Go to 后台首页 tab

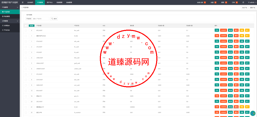(30, 3)
